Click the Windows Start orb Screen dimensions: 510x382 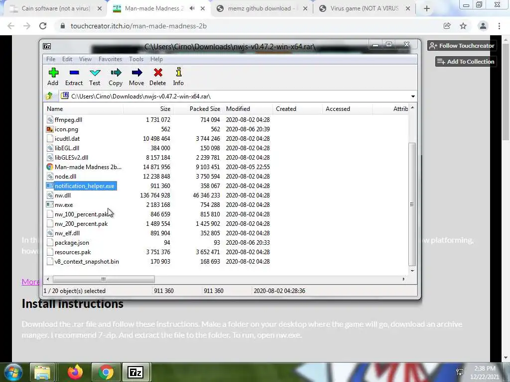point(13,372)
